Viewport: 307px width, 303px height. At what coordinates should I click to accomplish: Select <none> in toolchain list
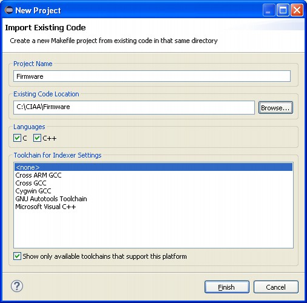pos(153,167)
